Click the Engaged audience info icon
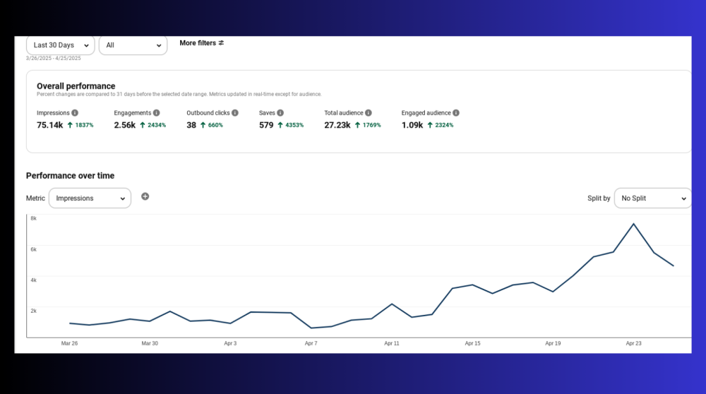This screenshot has width=706, height=394. pos(456,113)
